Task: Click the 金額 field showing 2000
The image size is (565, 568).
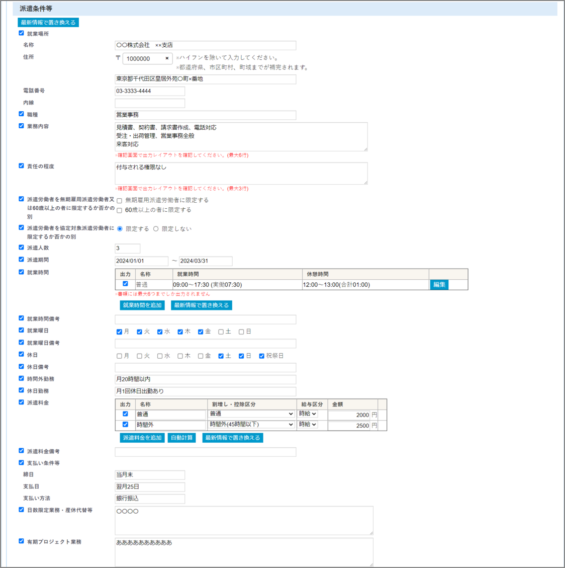Action: click(x=349, y=415)
